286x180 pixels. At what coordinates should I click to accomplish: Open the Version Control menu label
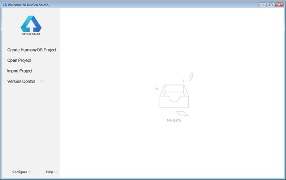click(x=21, y=82)
